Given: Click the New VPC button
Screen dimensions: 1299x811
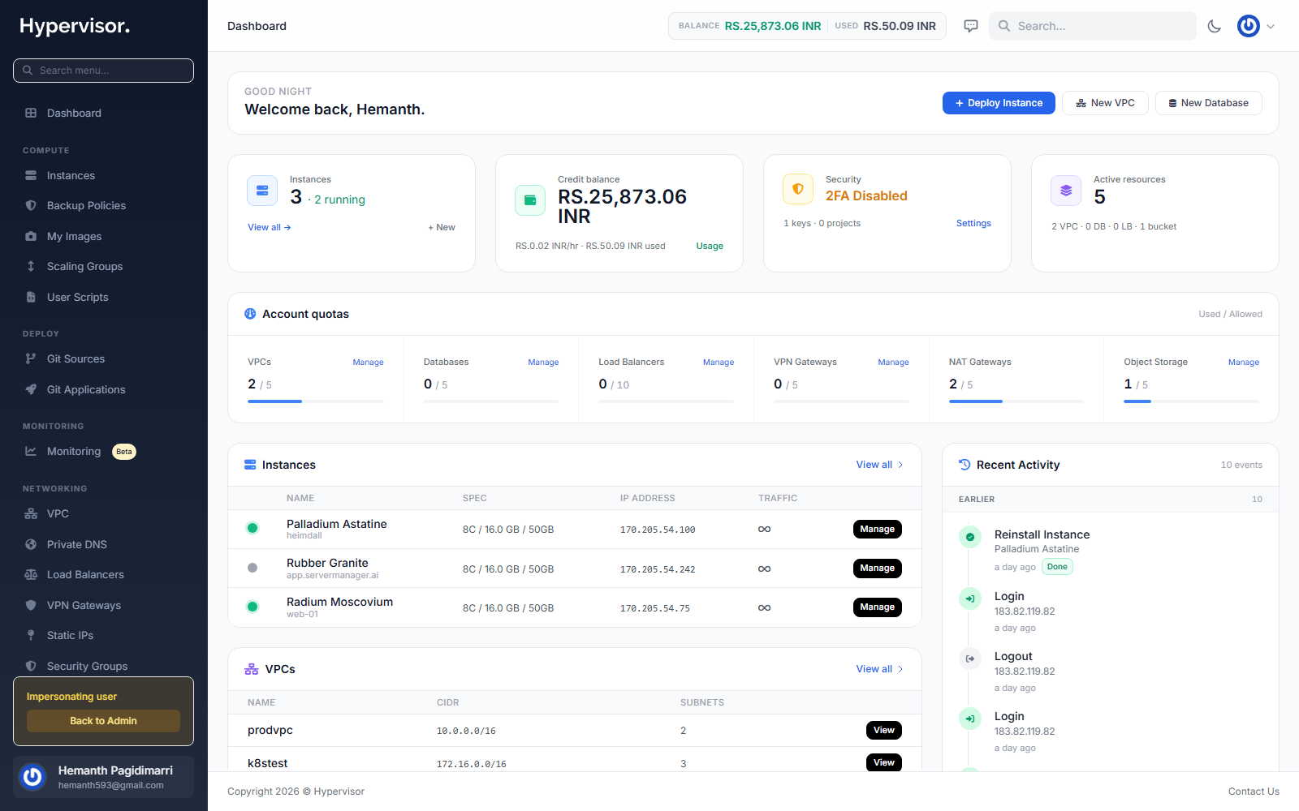Looking at the screenshot, I should (x=1105, y=103).
